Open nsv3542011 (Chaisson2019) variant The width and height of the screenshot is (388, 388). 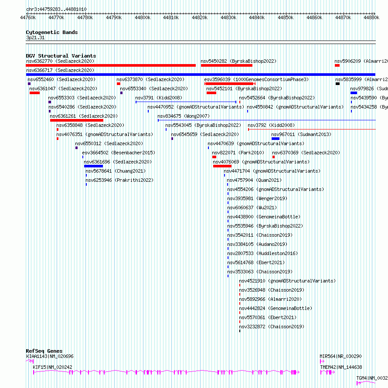260,235
